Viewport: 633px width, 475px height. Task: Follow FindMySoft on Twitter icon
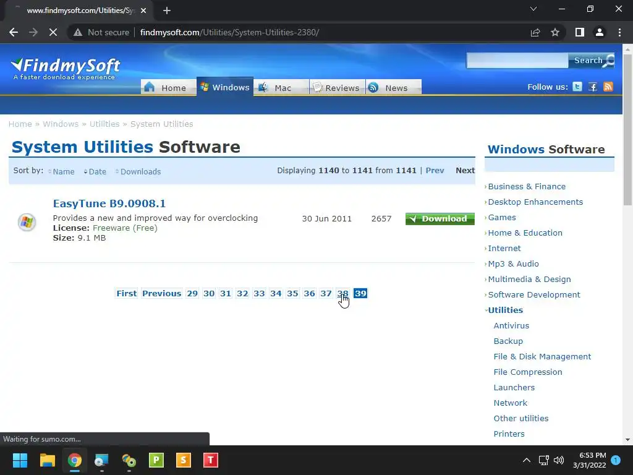[x=577, y=87]
